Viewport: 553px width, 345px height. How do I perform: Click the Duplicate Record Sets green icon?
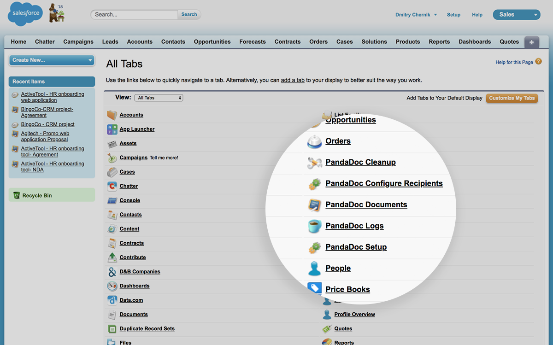click(112, 329)
